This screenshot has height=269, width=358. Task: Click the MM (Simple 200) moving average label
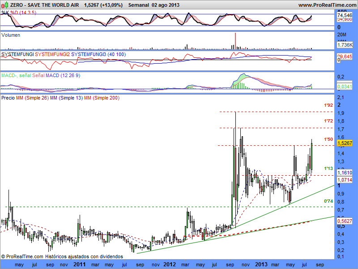click(x=102, y=98)
